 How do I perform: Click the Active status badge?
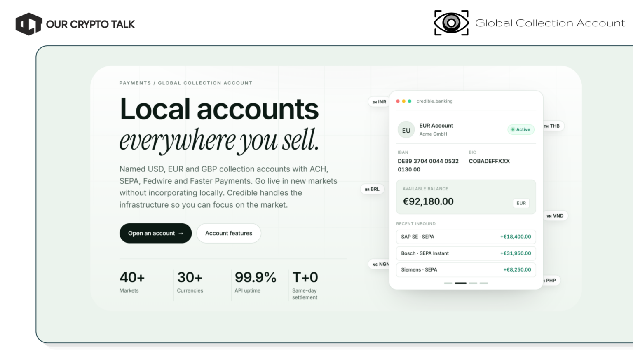[521, 129]
